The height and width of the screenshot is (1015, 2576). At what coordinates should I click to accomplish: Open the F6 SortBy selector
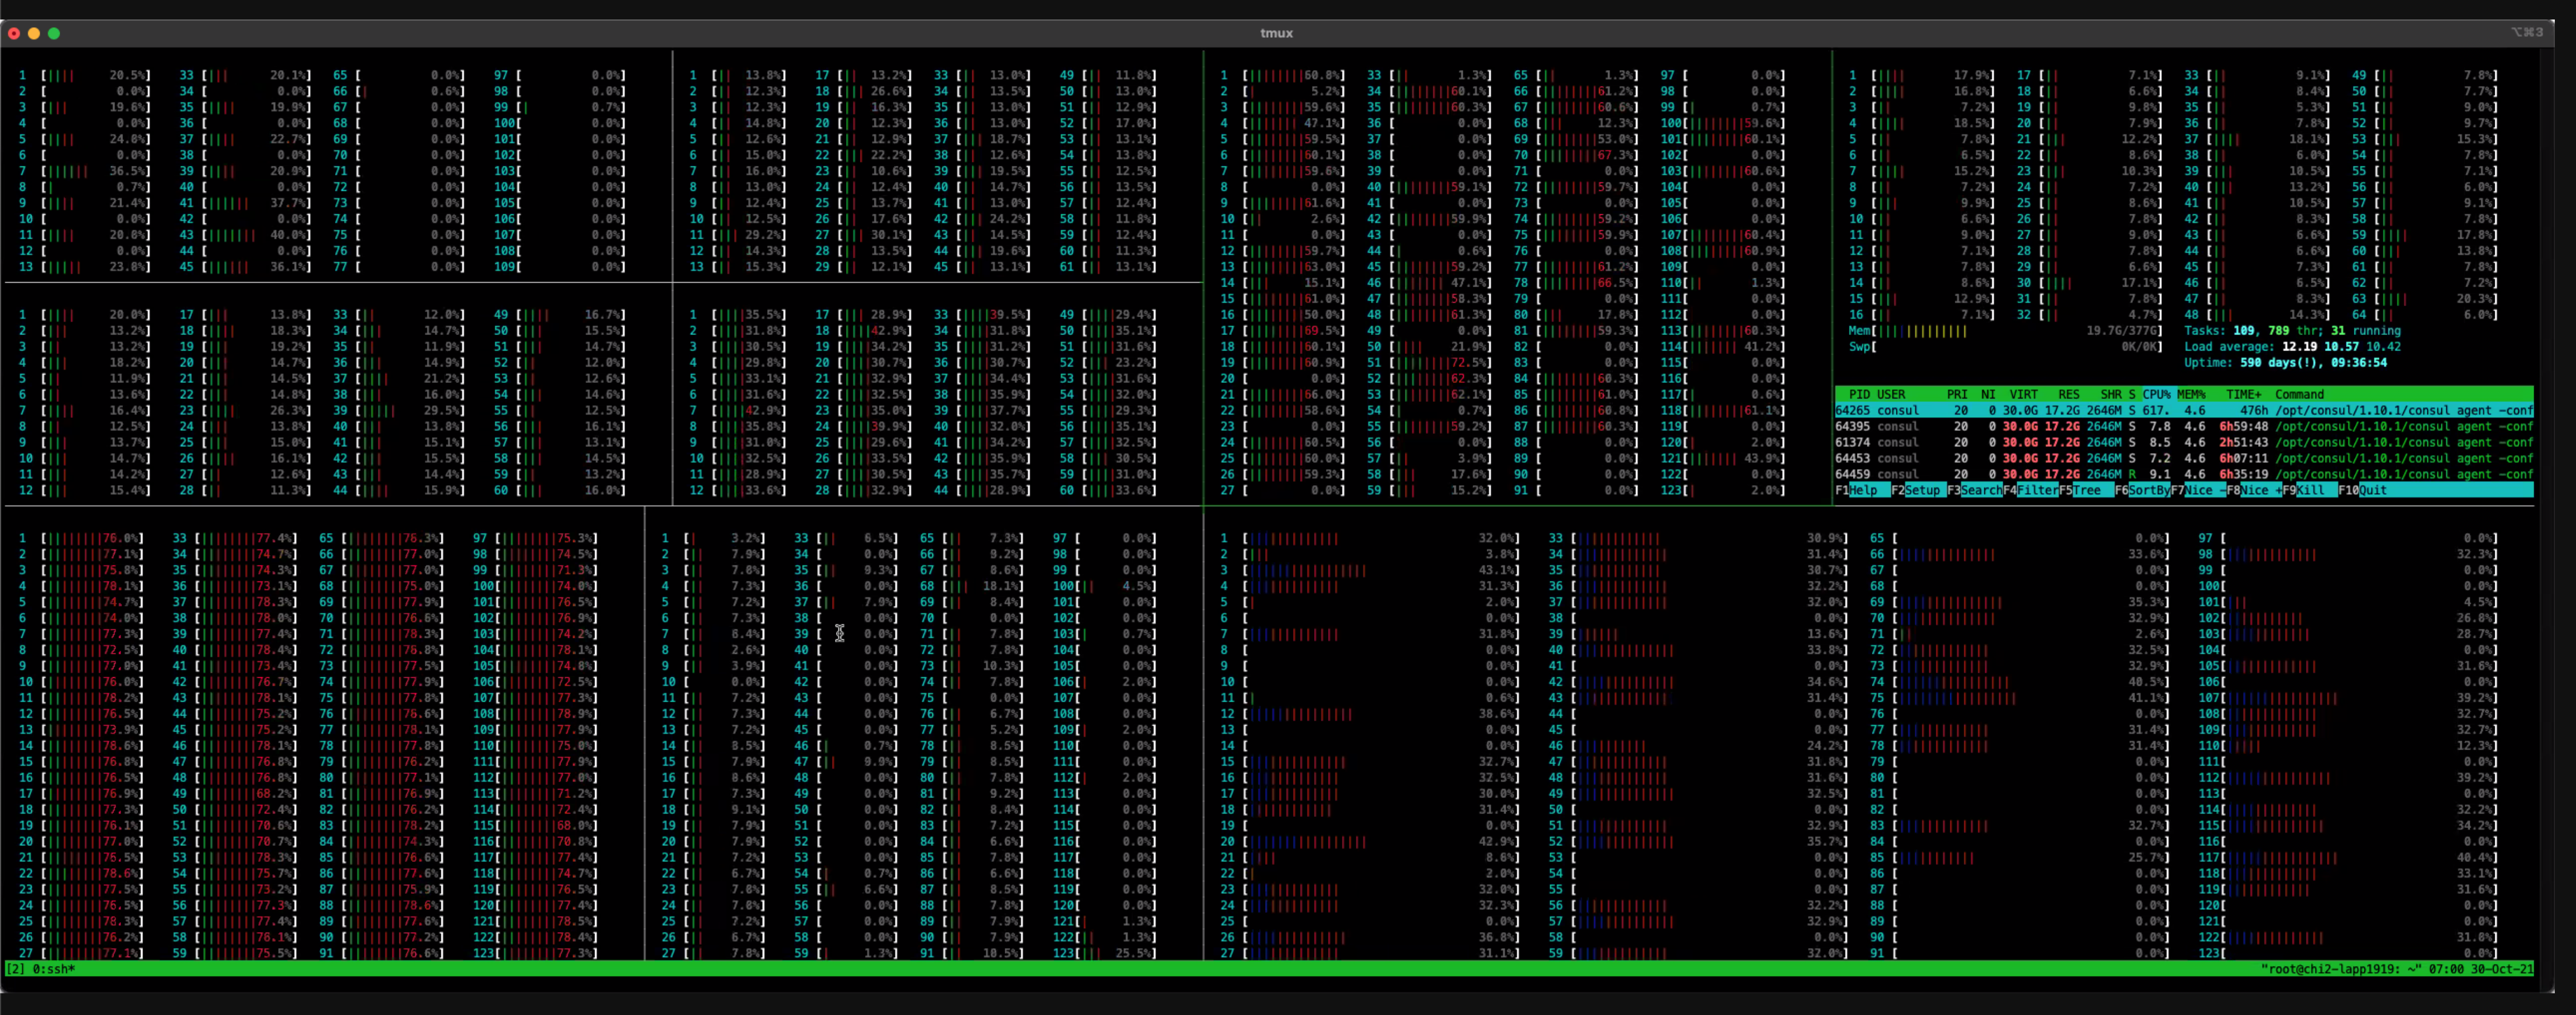(2147, 490)
